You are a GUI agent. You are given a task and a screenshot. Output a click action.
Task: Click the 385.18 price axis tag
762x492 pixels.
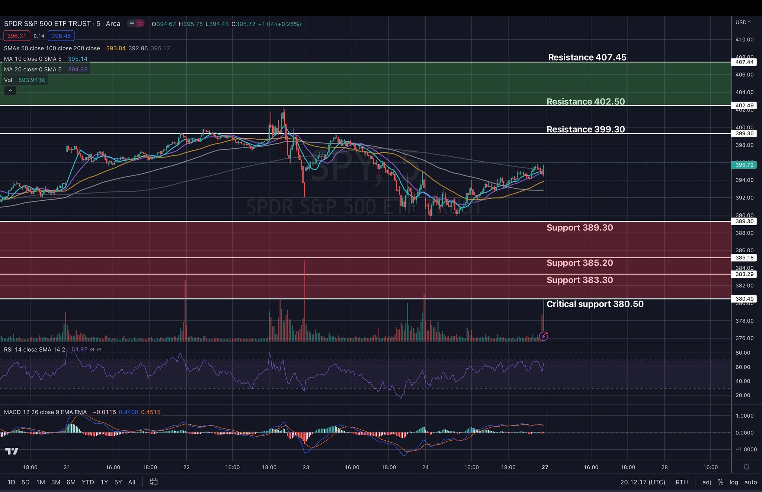pos(744,258)
